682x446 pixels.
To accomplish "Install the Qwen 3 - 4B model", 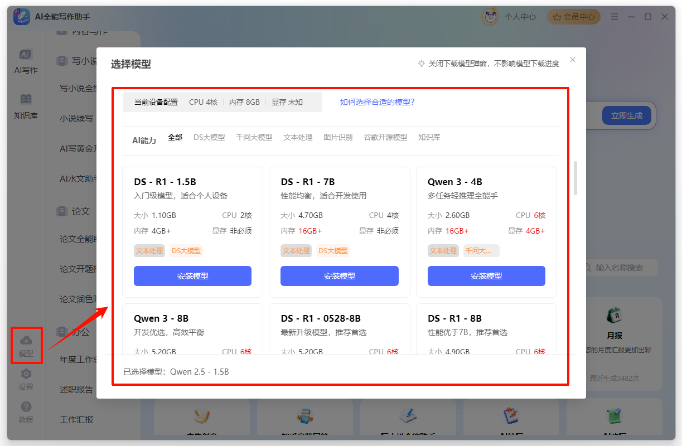I will [486, 276].
